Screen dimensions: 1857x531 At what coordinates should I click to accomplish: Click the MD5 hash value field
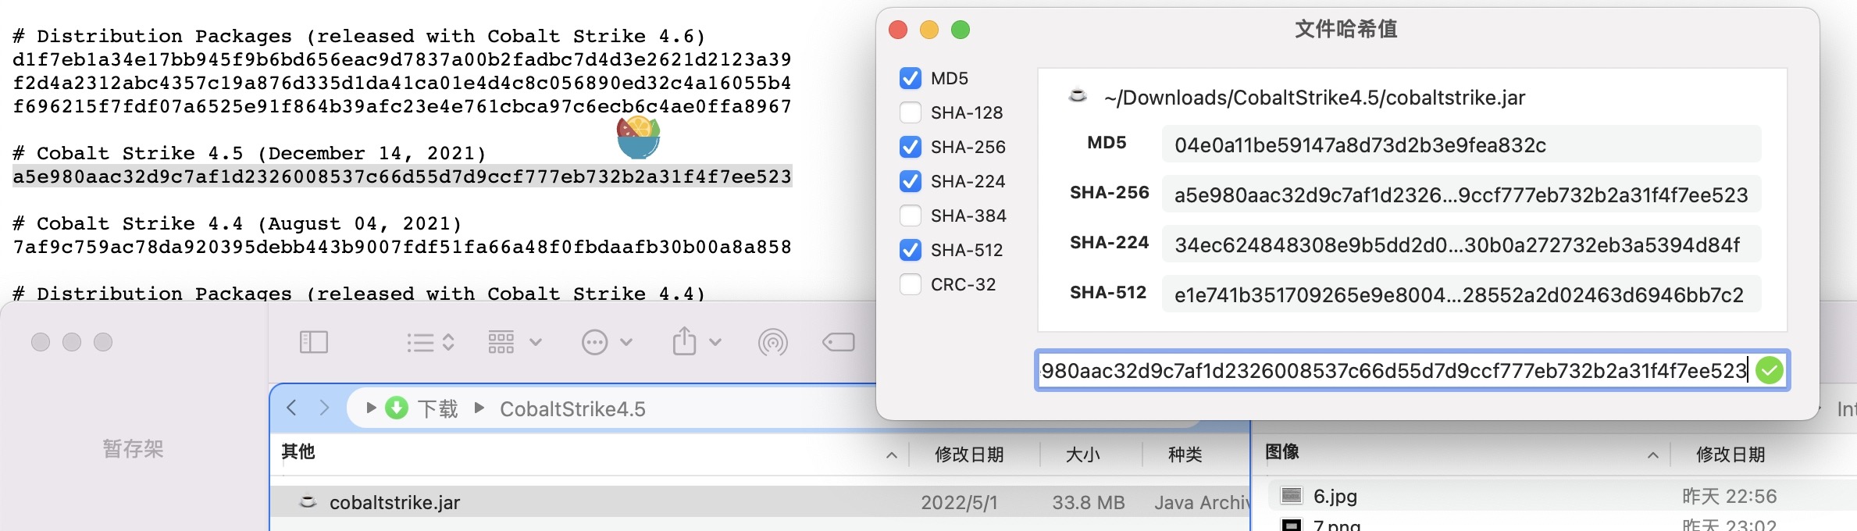point(1461,144)
